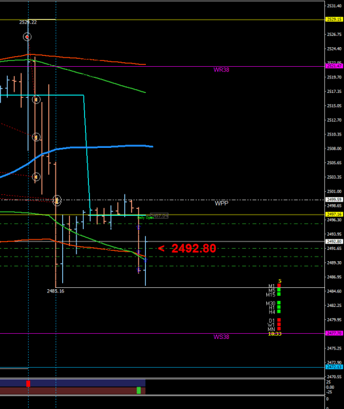The width and height of the screenshot is (344, 409).
Task: Click the 2484.60 price scale value
Action: (334, 291)
